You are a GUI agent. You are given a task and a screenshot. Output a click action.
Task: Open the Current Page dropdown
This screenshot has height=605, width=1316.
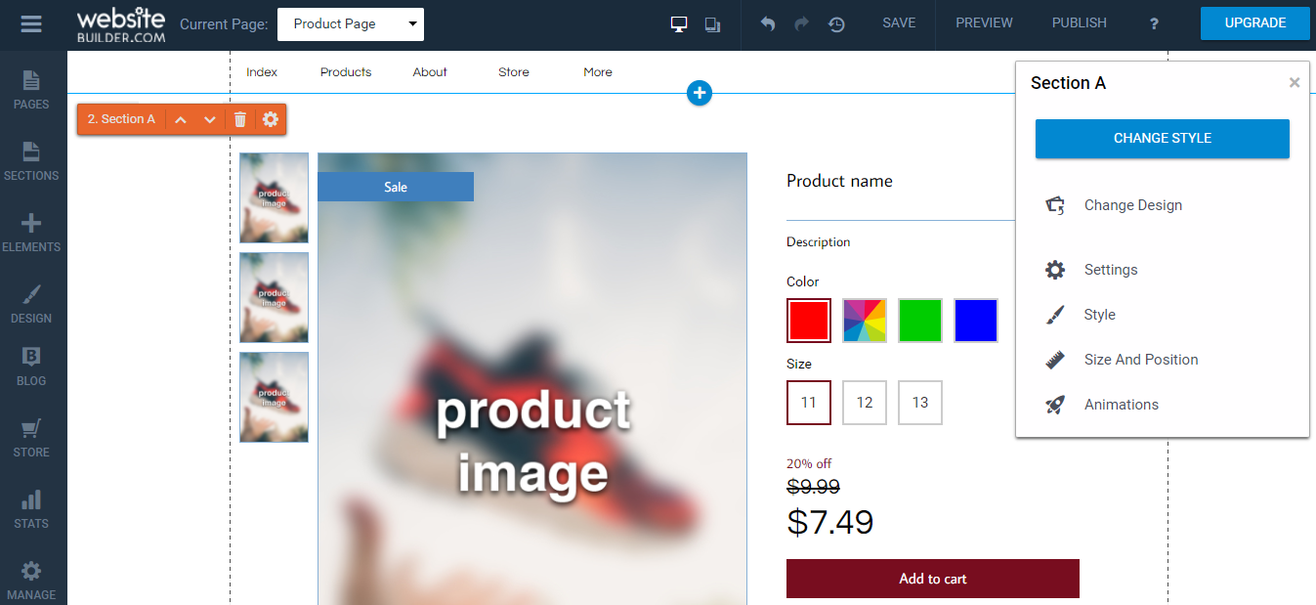click(350, 23)
